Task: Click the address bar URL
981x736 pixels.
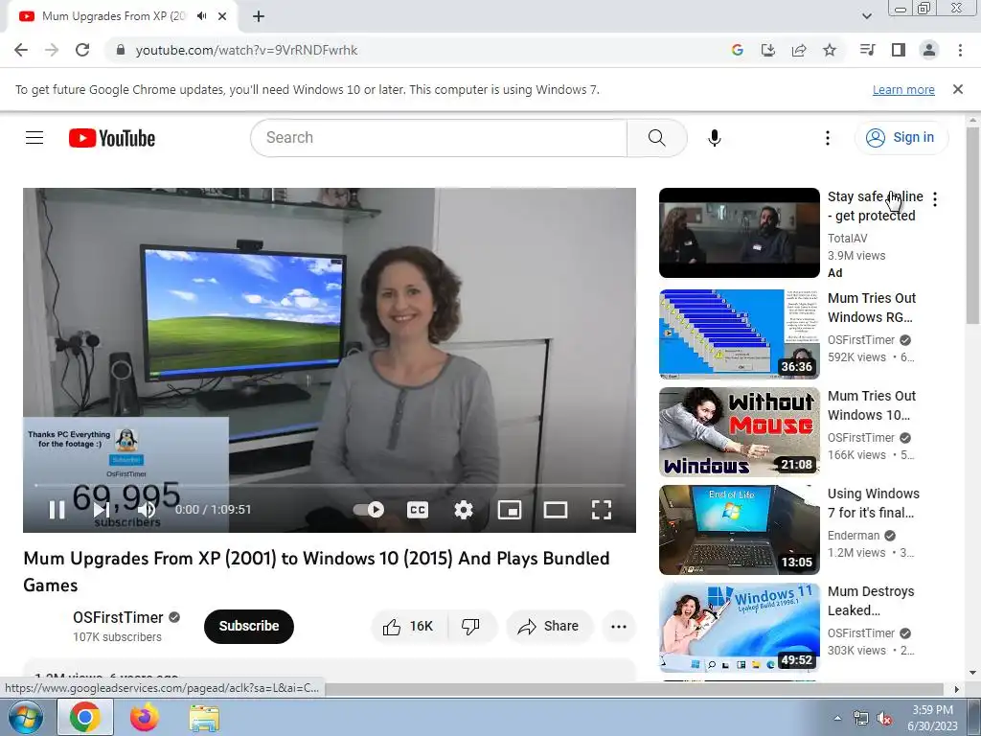Action: tap(246, 50)
